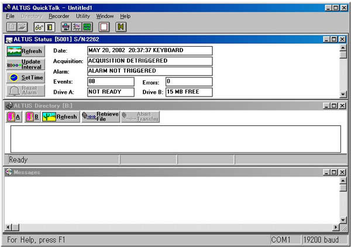Image resolution: width=351 pixels, height=247 pixels.
Task: Click Messages horizontal scrollbar thumb
Action: pyautogui.click(x=15, y=228)
